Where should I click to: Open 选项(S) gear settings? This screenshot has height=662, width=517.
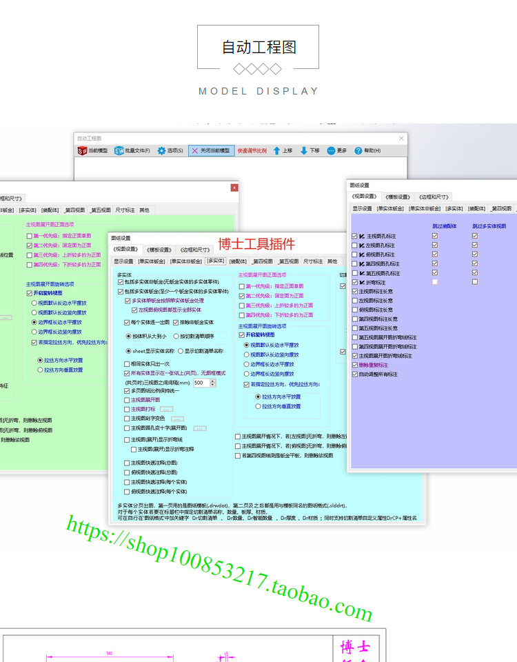point(170,151)
